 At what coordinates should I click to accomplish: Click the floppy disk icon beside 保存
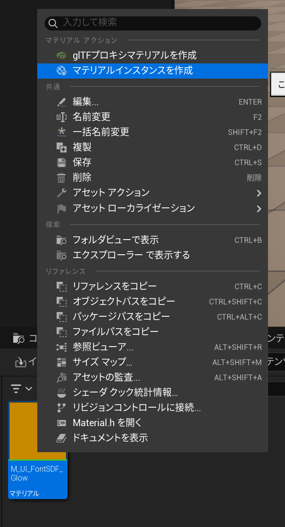pyautogui.click(x=61, y=163)
